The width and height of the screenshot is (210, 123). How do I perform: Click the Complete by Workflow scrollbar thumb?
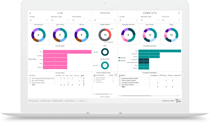[x=136, y=96]
